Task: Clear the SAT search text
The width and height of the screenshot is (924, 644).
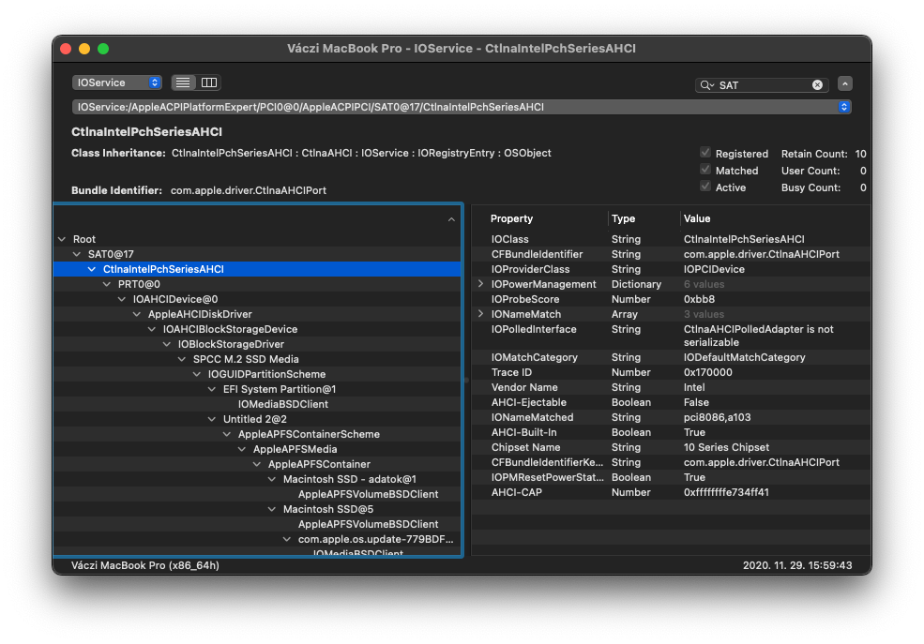Action: pyautogui.click(x=817, y=84)
